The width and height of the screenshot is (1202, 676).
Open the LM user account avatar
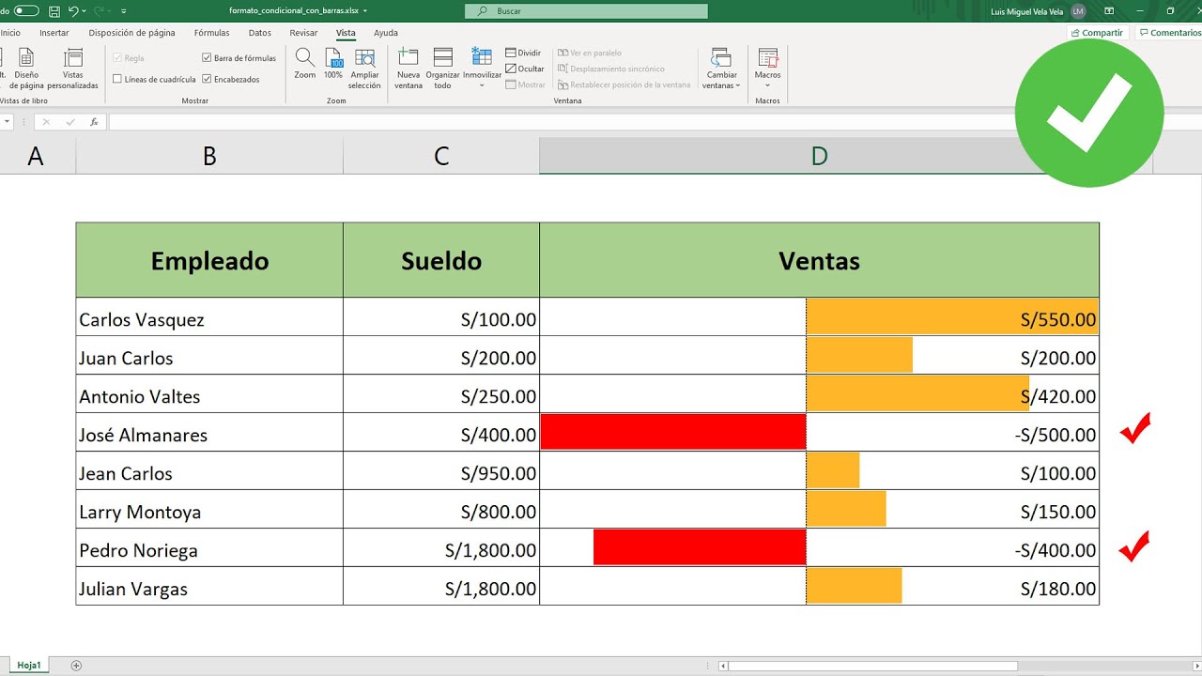[x=1078, y=11]
